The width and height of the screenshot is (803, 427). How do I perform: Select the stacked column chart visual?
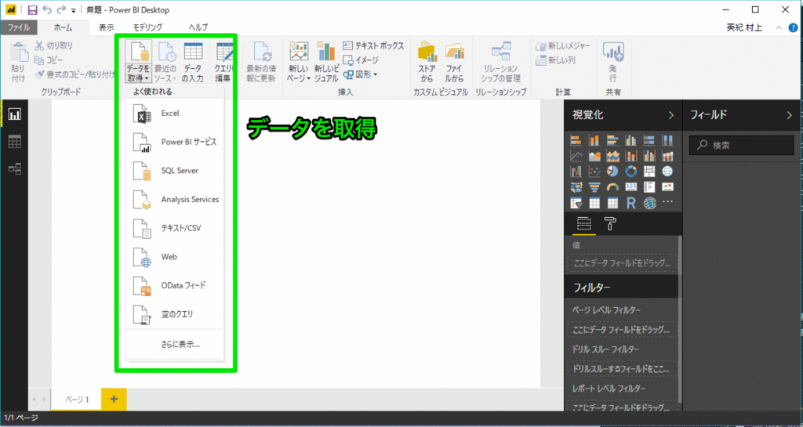pos(594,140)
